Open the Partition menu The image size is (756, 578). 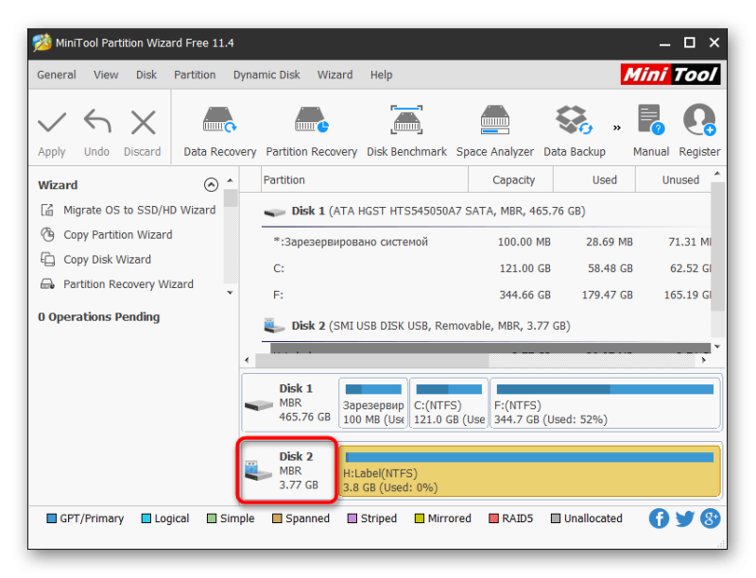pos(195,75)
